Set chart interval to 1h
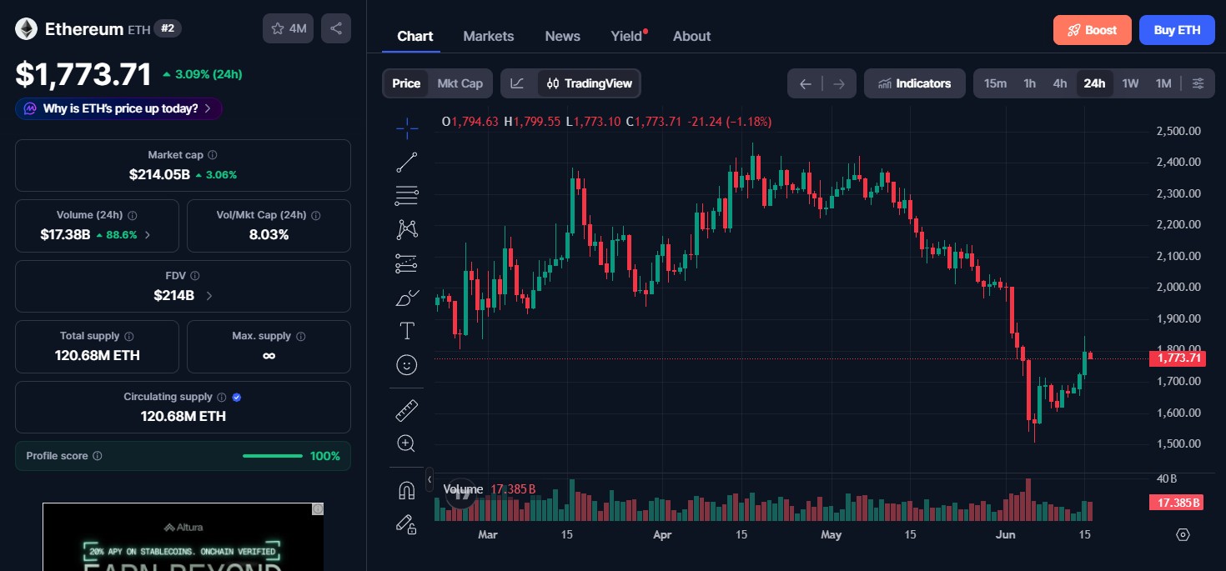Viewport: 1226px width, 571px height. coord(1029,83)
